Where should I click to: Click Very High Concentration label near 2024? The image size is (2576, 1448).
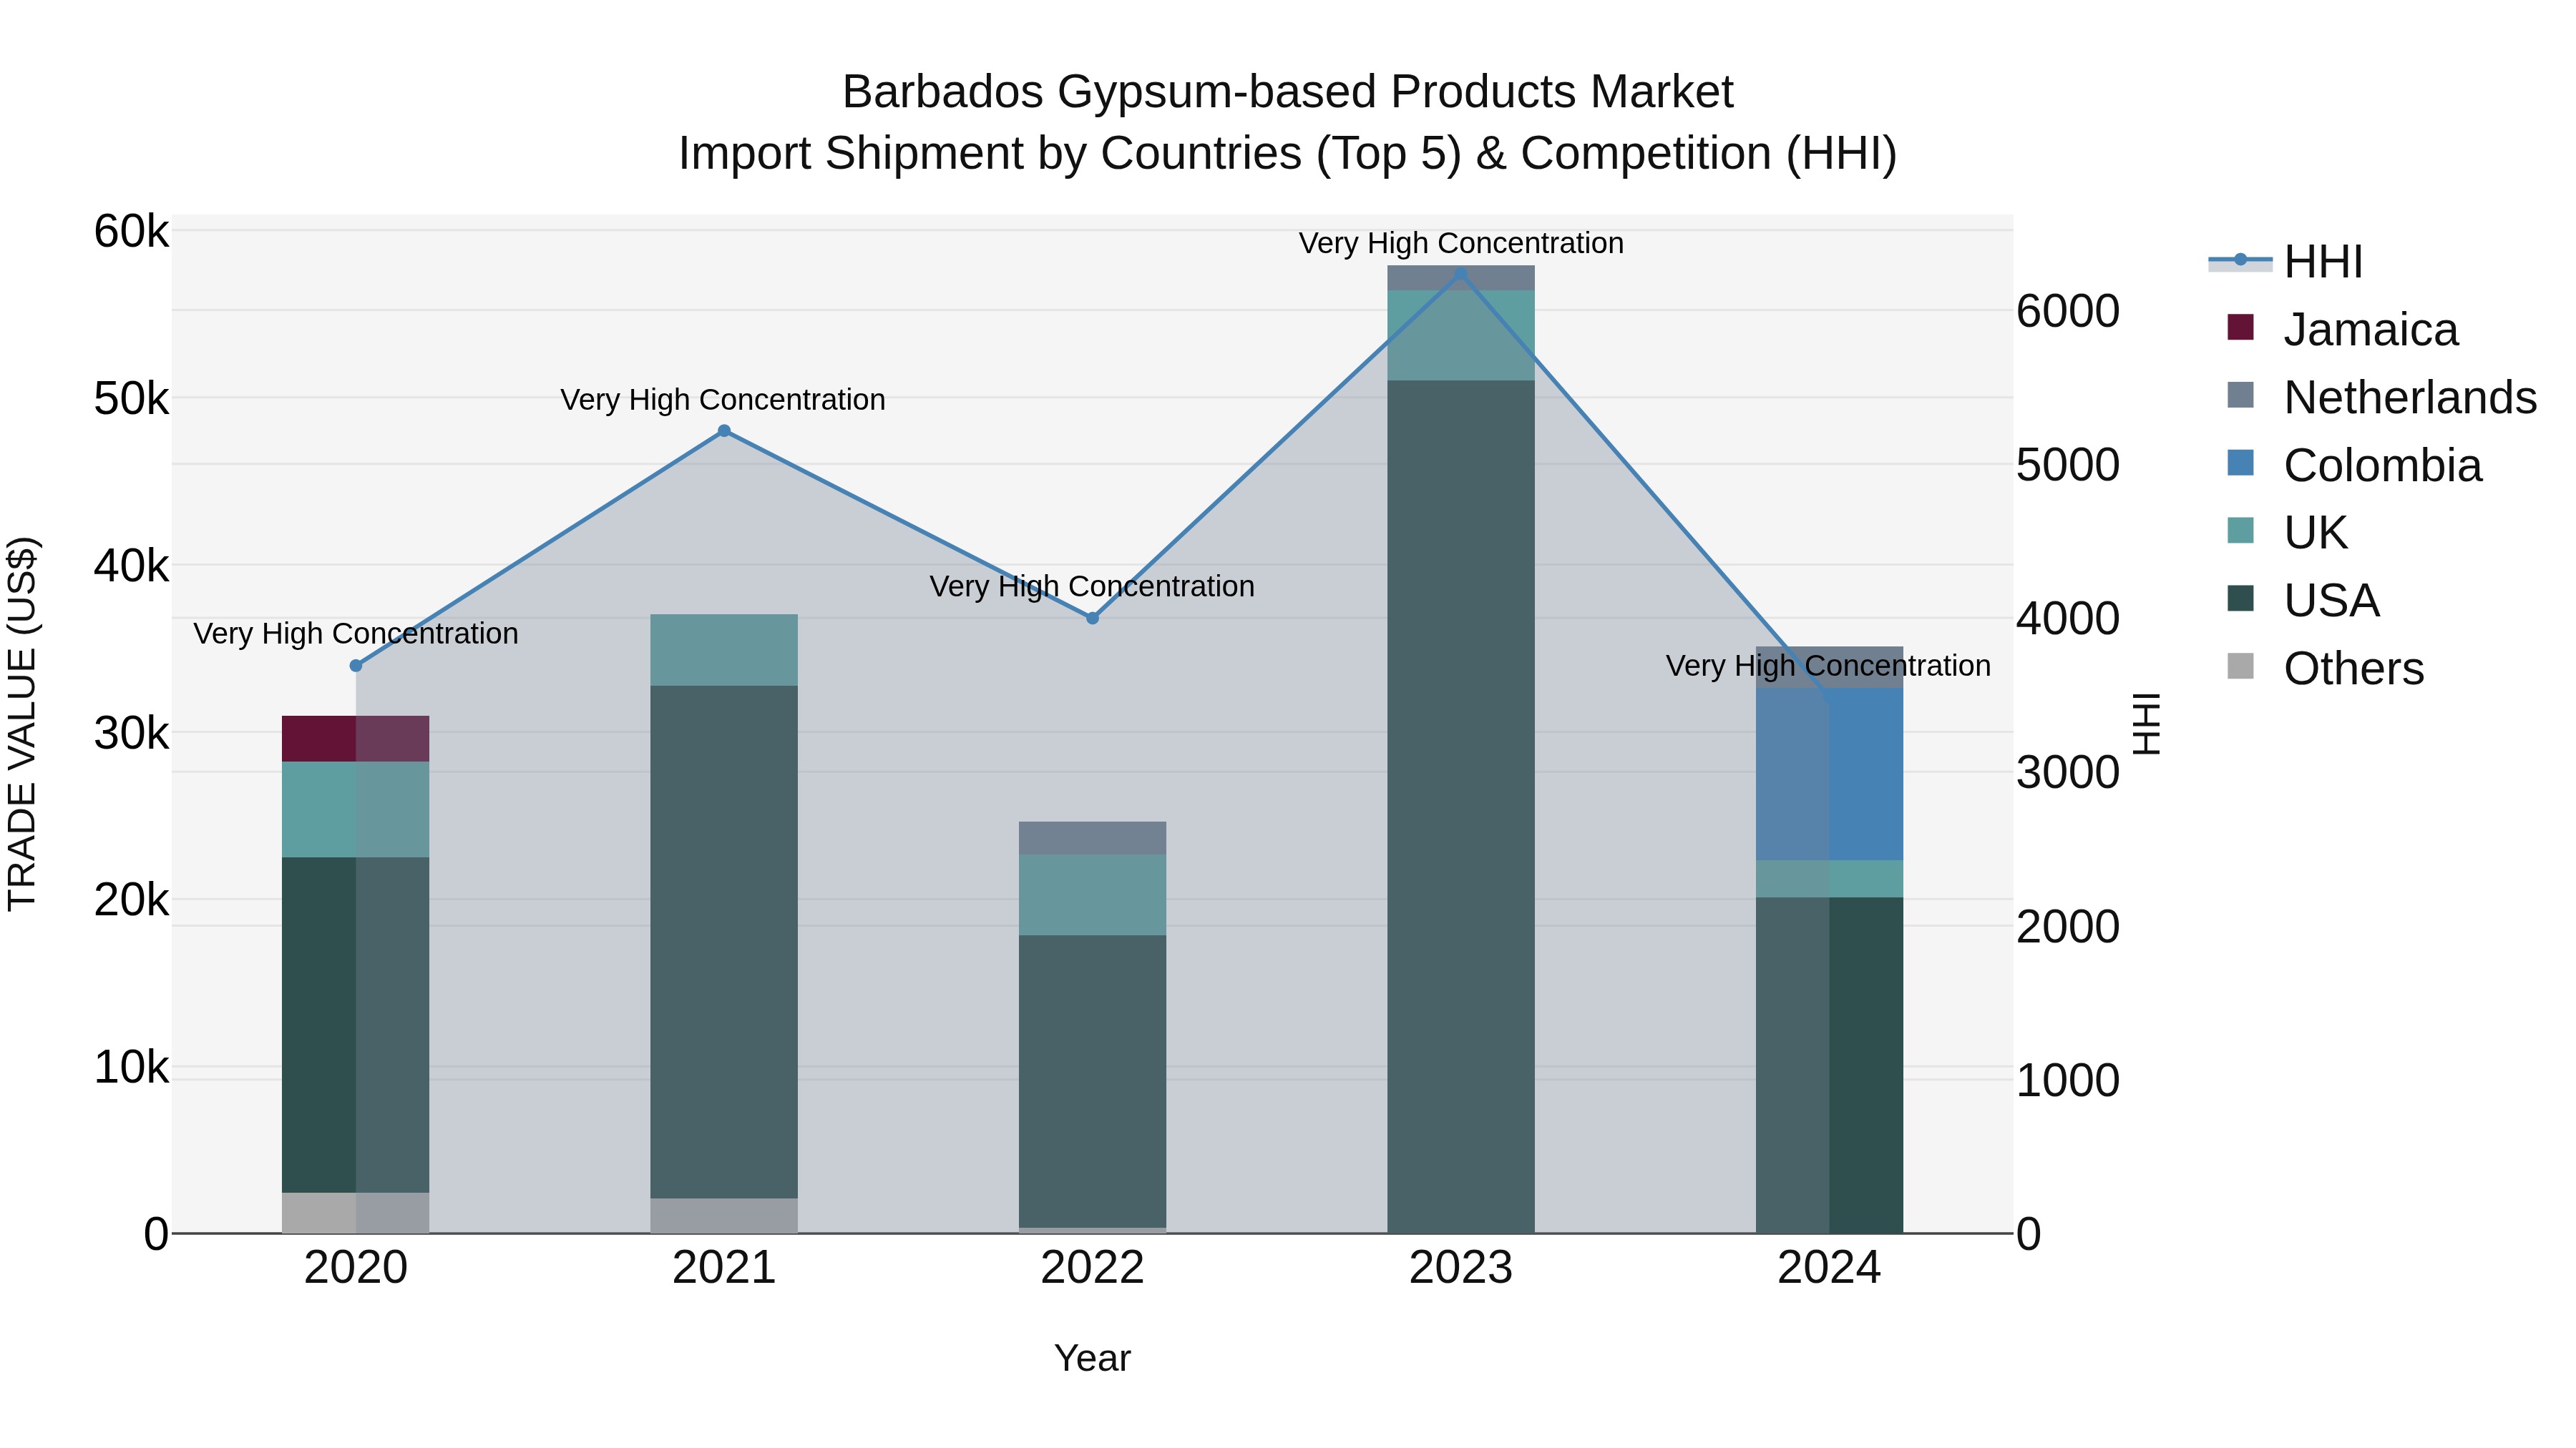[1828, 666]
